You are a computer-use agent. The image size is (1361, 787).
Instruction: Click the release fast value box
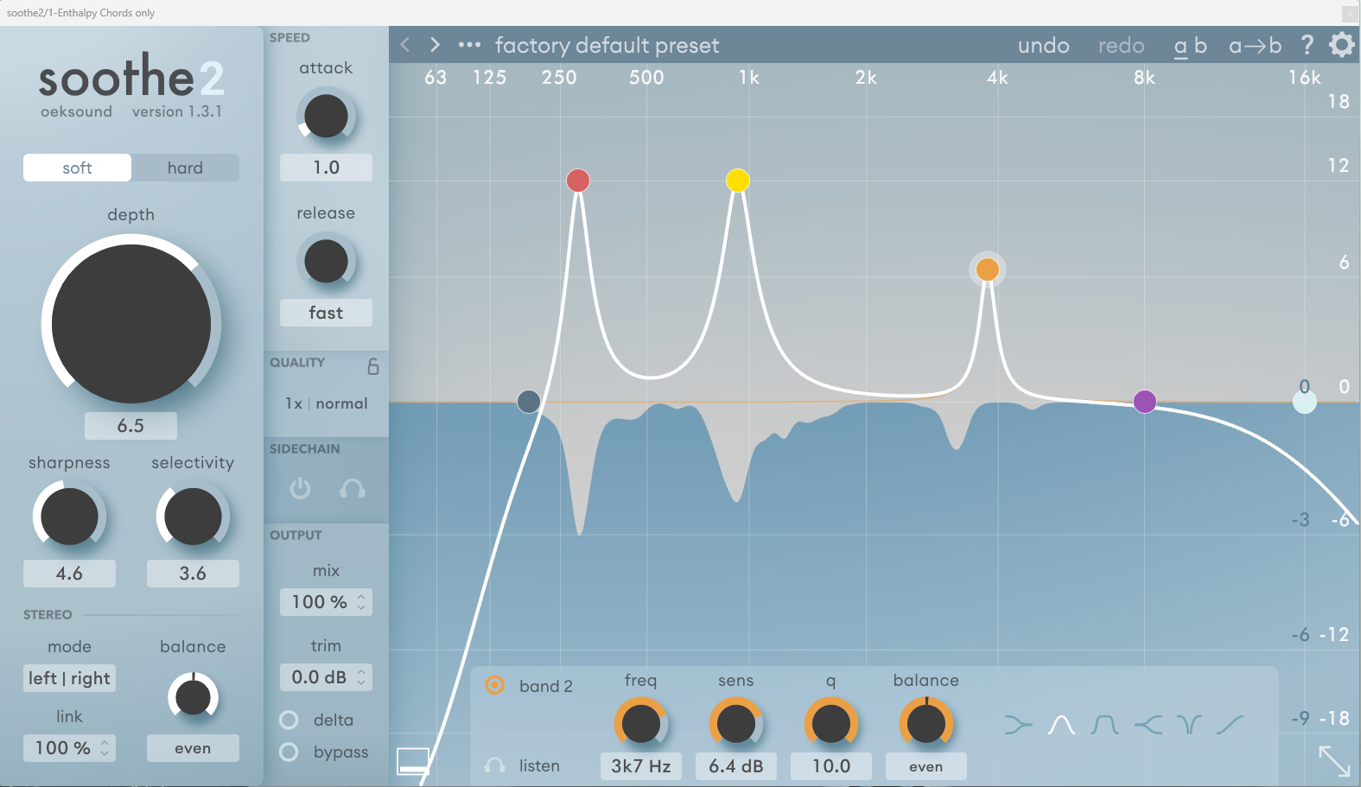tap(326, 313)
